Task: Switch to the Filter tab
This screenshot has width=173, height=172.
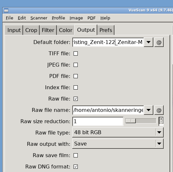Action: click(48, 30)
